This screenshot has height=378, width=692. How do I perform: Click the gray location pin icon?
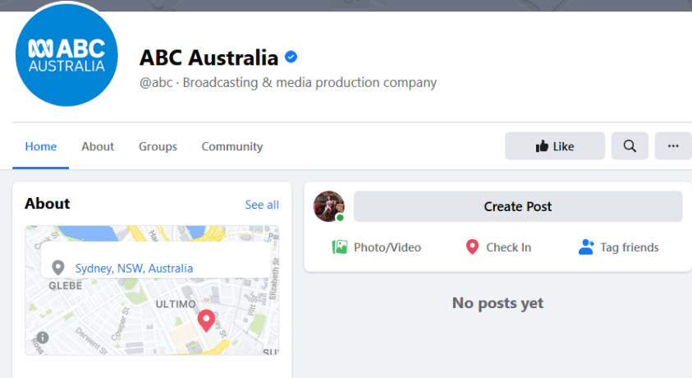click(57, 268)
